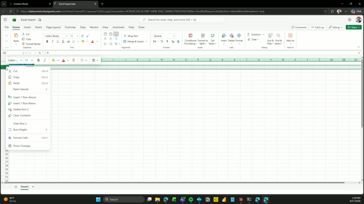Viewport: 364px width, 204px height.
Task: Choose Format Cells from context menu
Action: pyautogui.click(x=28, y=138)
